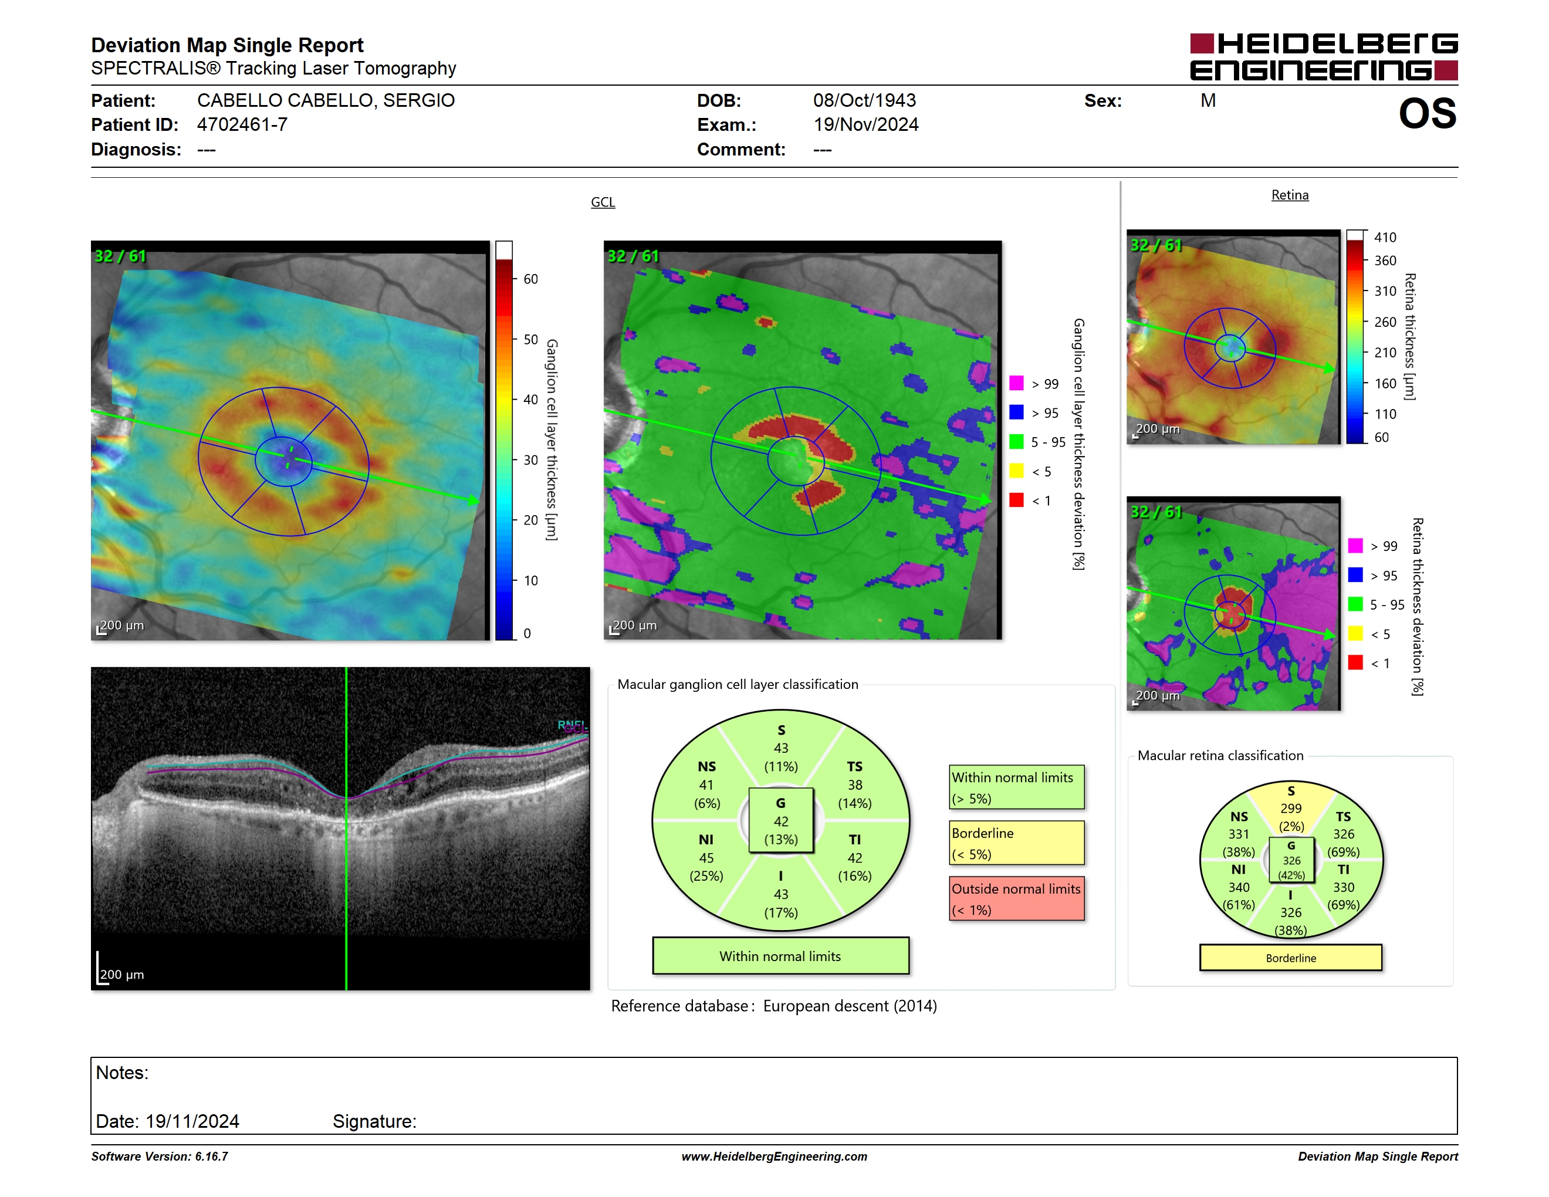Viewport: 1549px width, 1197px height.
Task: Click the GCL sector I value 43
Action: point(781,894)
